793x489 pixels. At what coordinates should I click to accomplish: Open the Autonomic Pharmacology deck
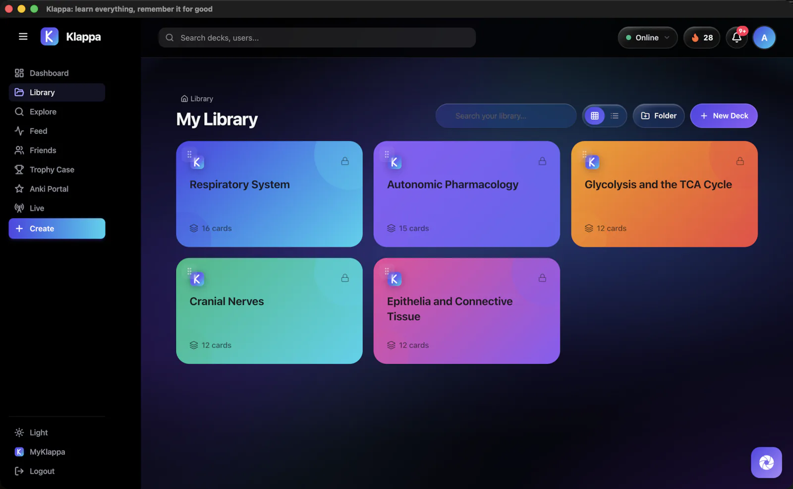click(x=466, y=194)
